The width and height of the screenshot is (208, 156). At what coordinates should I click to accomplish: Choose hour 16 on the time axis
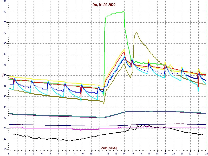(140, 153)
